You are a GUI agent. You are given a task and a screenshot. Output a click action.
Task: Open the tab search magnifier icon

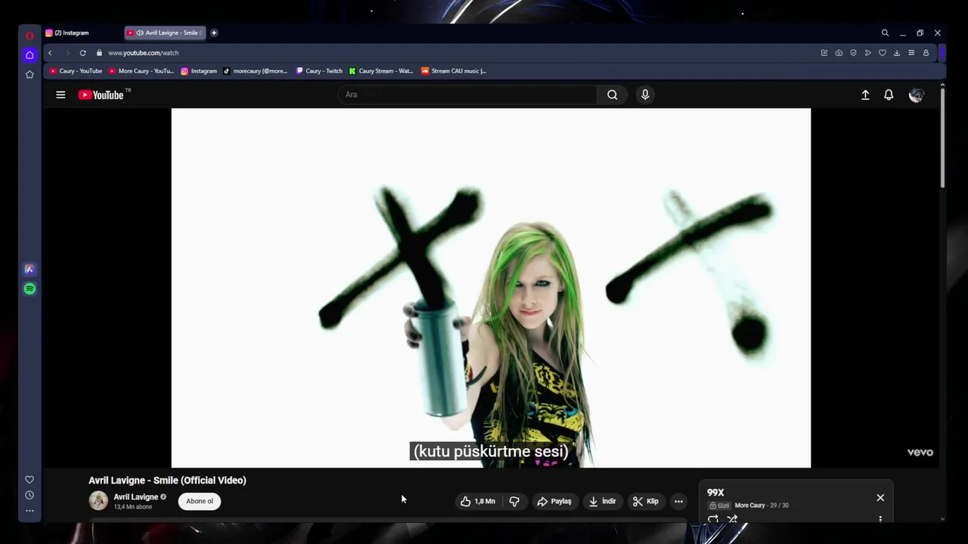(x=885, y=33)
